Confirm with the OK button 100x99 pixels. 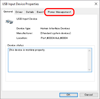pos(69,95)
